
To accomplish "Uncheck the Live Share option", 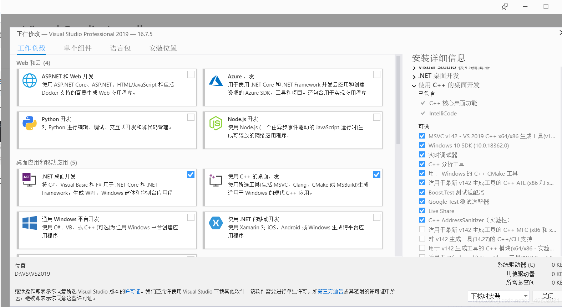I will tap(422, 210).
